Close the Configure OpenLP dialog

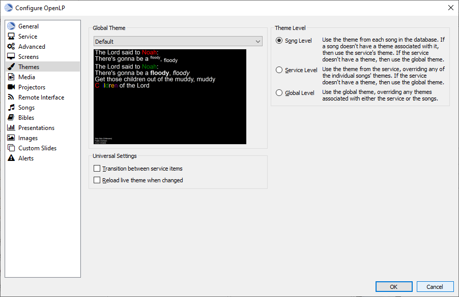click(x=450, y=8)
